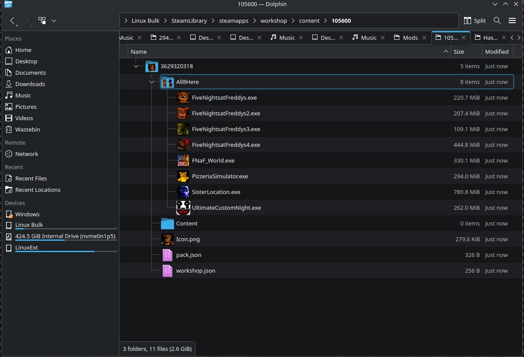The height and width of the screenshot is (357, 524).
Task: Open Home in Places
Action: coord(23,50)
